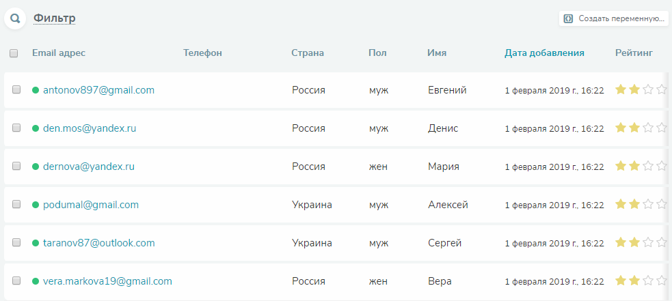Click the search magnifier icon

[x=15, y=18]
